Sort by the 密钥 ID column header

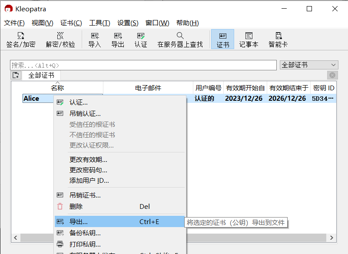(324, 88)
